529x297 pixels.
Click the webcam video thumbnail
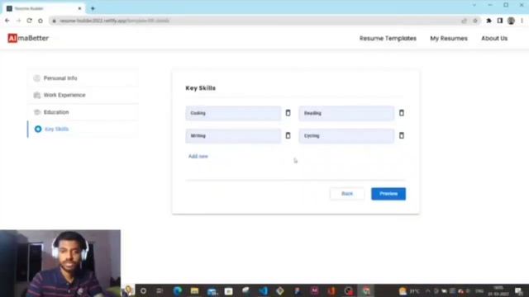click(x=60, y=263)
